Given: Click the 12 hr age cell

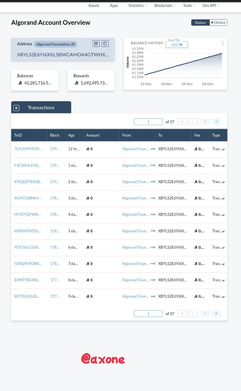Looking at the screenshot, I should 74,149.
